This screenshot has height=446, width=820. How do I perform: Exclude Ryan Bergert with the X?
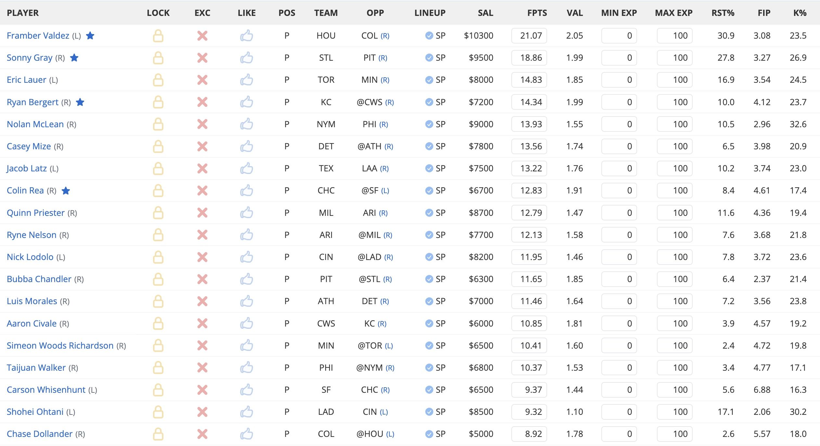[x=202, y=102]
